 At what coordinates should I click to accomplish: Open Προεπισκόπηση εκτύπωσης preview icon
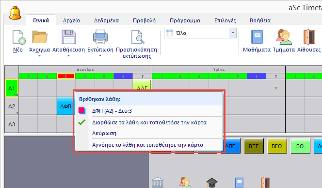point(138,37)
